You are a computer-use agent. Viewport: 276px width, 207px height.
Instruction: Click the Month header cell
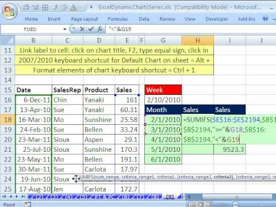(163, 110)
